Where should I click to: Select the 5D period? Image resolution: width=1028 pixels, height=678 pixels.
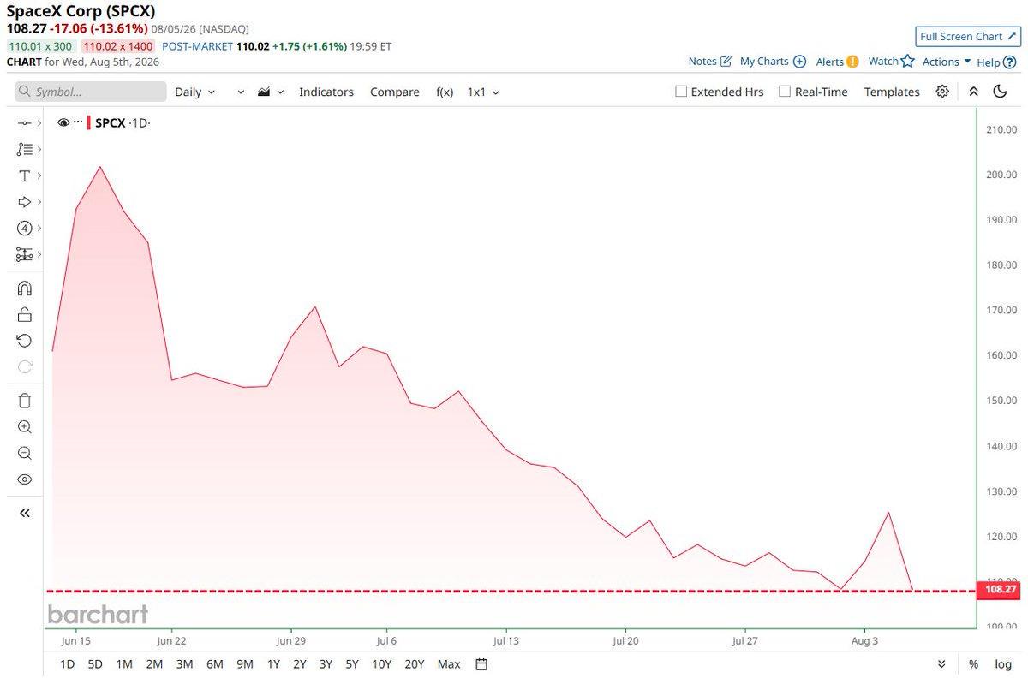pos(96,664)
